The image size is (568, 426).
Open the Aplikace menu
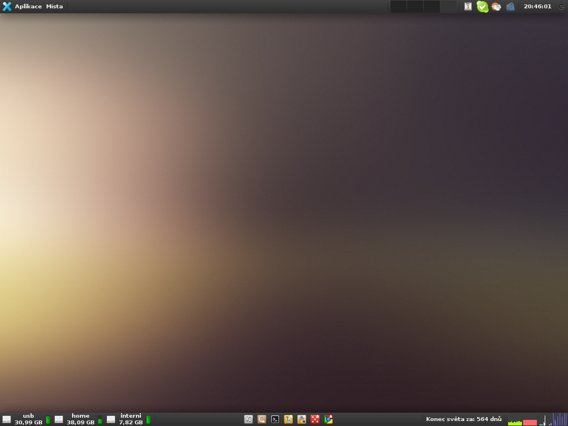(x=28, y=7)
